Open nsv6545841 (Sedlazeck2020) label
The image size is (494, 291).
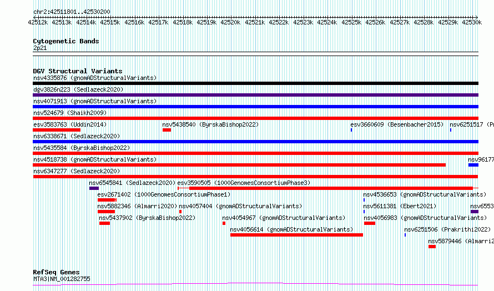[x=132, y=183]
